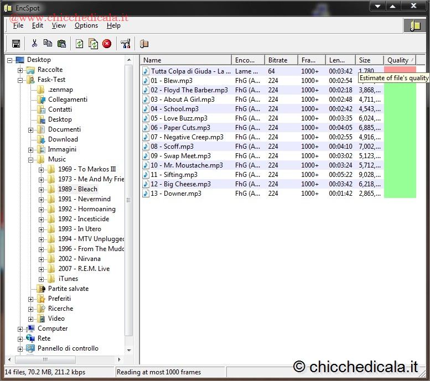Sort files by Name column header

[x=185, y=60]
